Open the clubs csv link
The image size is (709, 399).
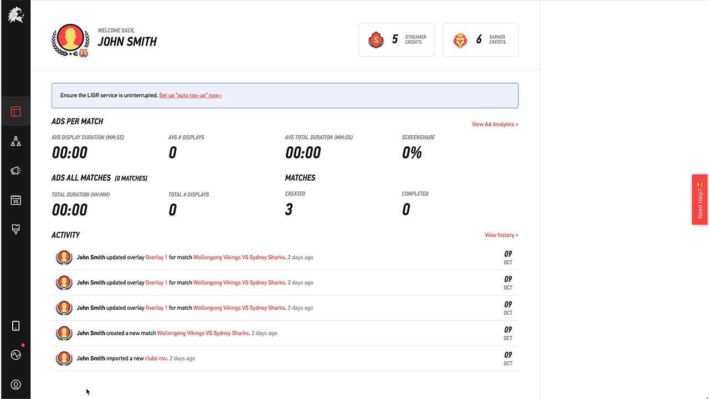(x=155, y=359)
